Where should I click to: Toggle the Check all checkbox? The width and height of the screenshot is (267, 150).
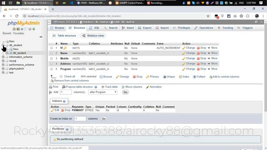click(x=61, y=77)
